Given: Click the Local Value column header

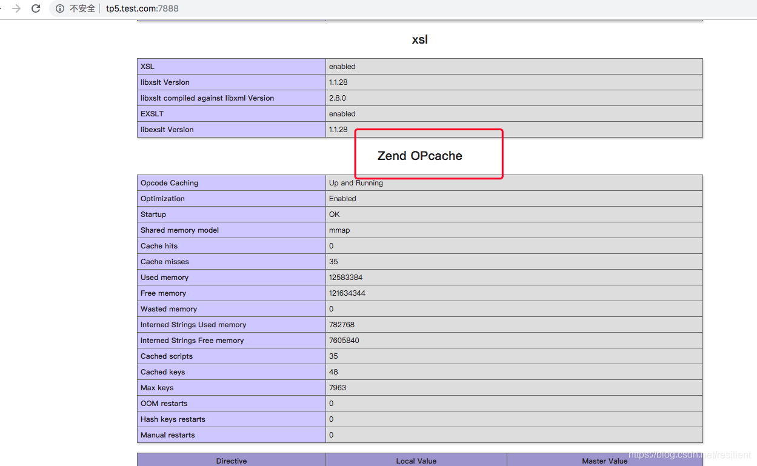Looking at the screenshot, I should pos(416,461).
